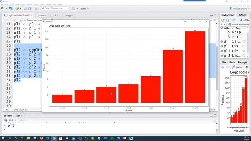Toggle the Source on Save checkbox
Screen dimensions: 251x141
tap(25, 20)
